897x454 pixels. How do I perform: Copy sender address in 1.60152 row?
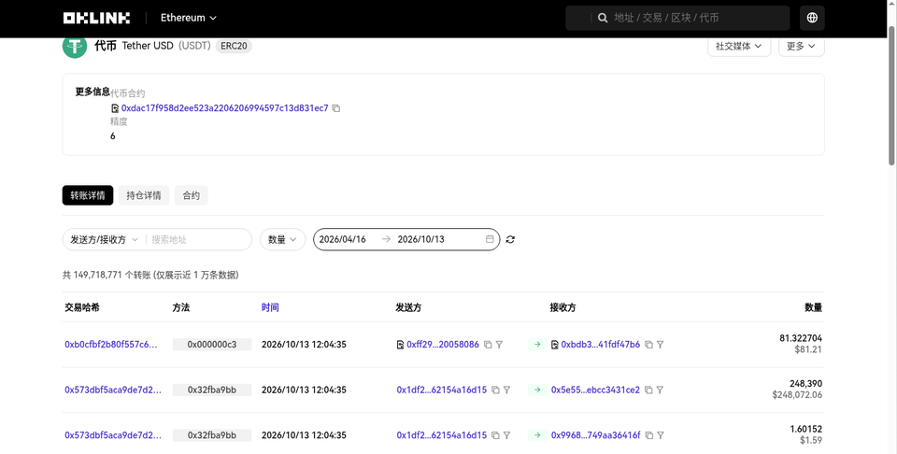point(495,435)
